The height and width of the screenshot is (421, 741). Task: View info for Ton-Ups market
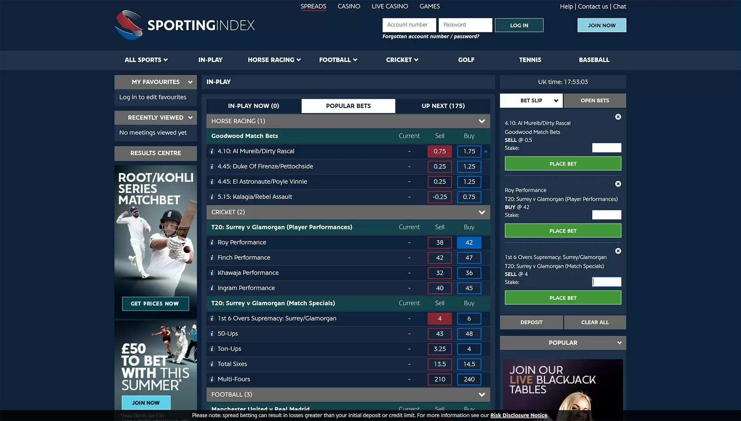pyautogui.click(x=212, y=349)
